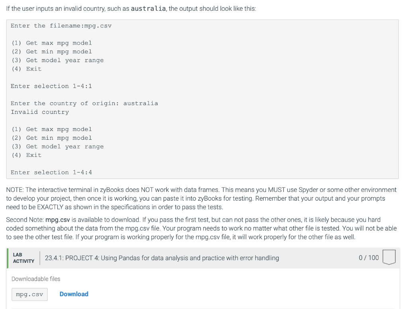This screenshot has height=309, width=408.
Task: Click the 'Enter selection 1-4:1' line
Action: (x=51, y=86)
